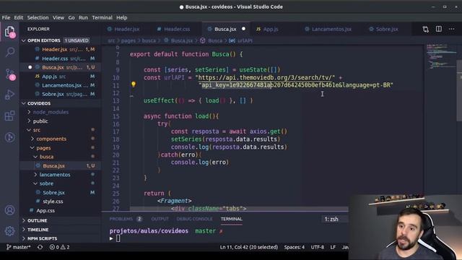Viewport: 462px width, 260px height.
Task: Collapse the sobre folder
Action: (x=61, y=183)
